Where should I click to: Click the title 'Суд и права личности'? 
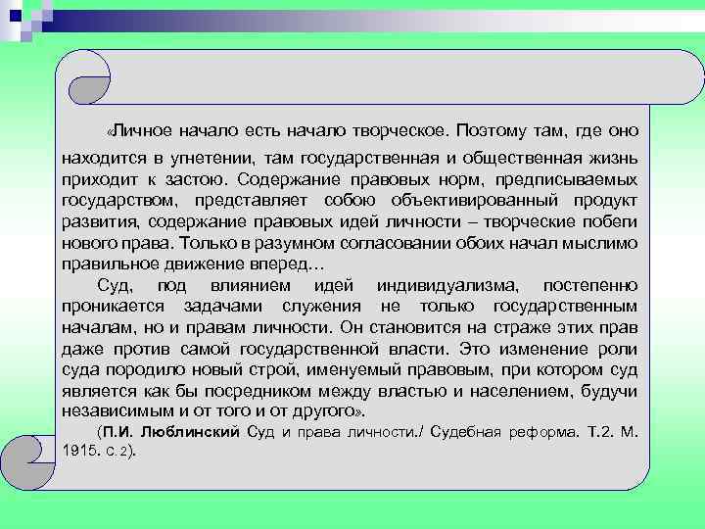(332, 432)
